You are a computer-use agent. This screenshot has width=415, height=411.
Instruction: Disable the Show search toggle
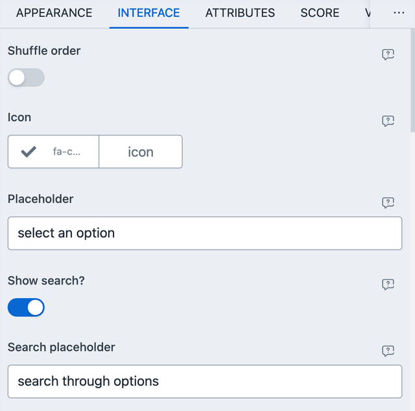tap(26, 307)
